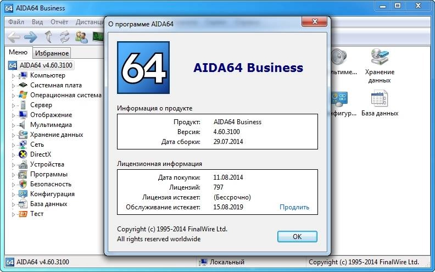
Task: Expand the DirectX tree node
Action: (x=13, y=154)
